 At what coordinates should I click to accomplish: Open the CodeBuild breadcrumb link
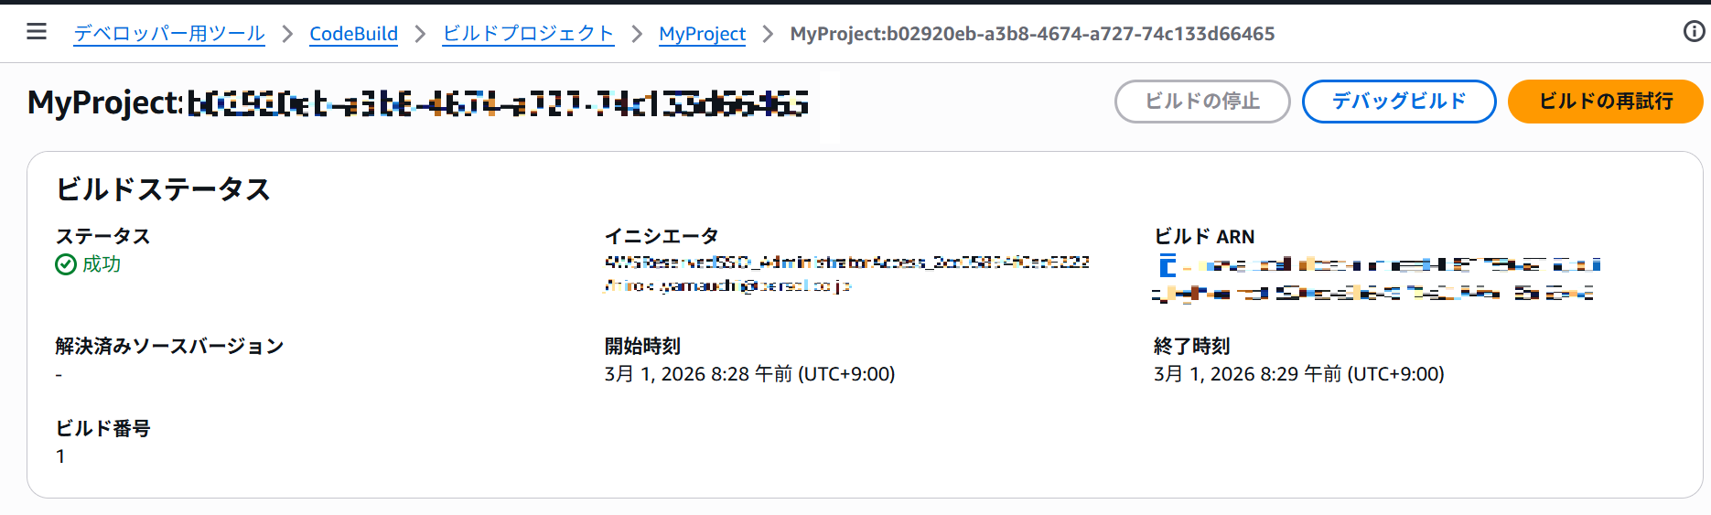click(x=353, y=34)
